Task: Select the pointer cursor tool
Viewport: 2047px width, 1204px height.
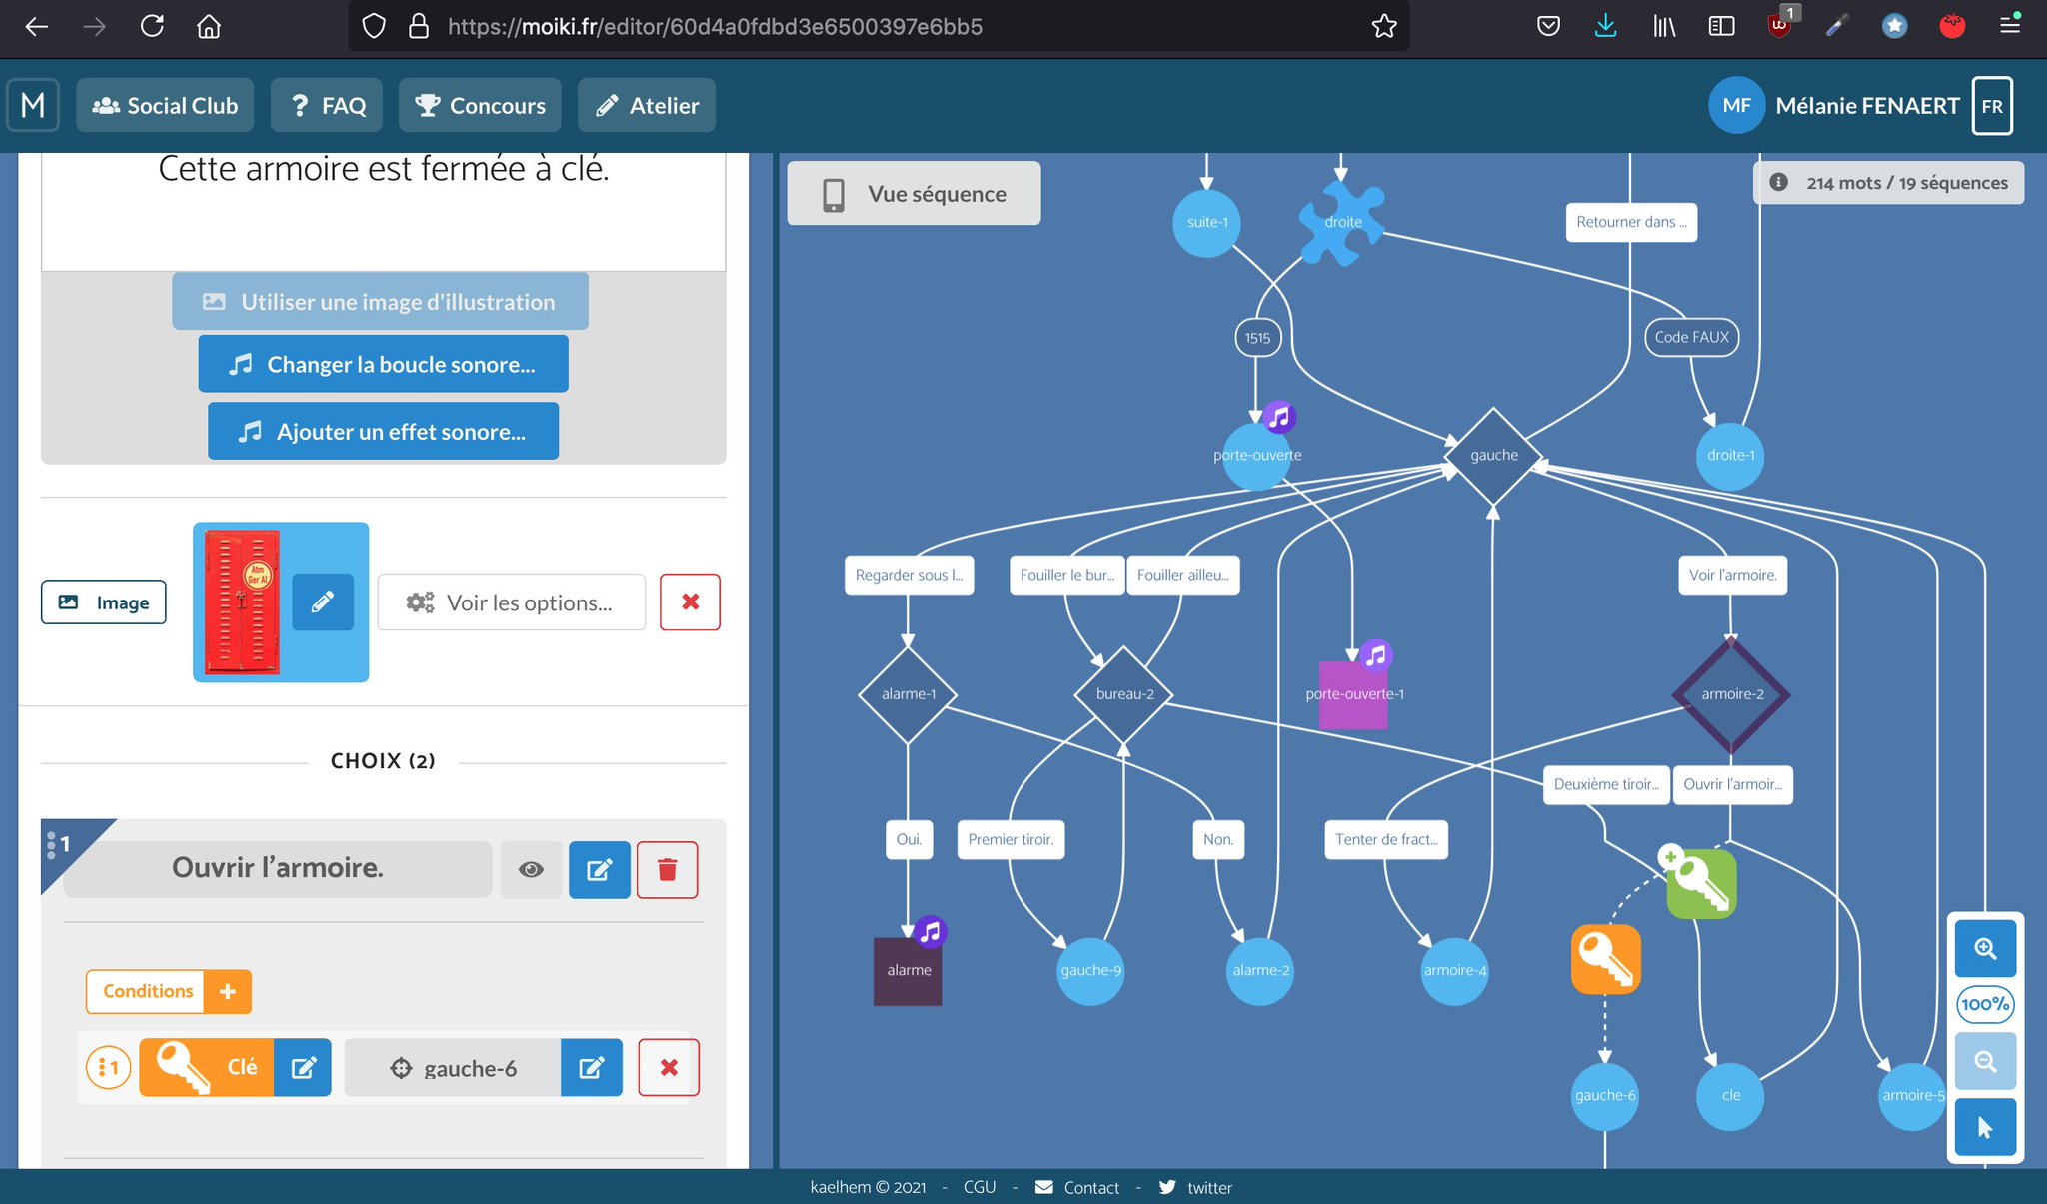Action: pyautogui.click(x=1984, y=1127)
